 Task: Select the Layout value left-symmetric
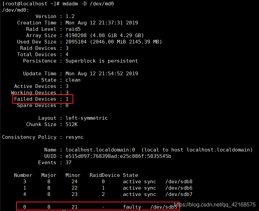[x=87, y=118]
